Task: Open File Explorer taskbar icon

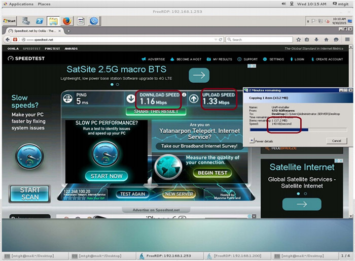Action: point(53,21)
